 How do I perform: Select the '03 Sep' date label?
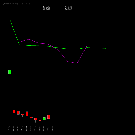pos(48,129)
